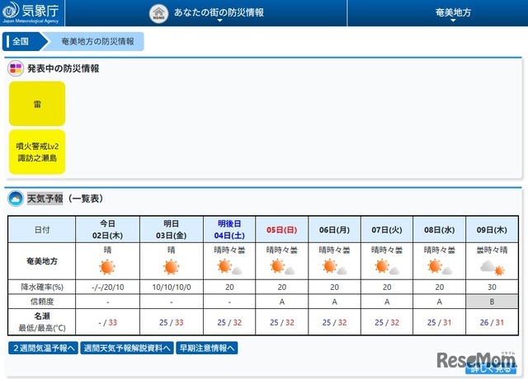Click the cloudy-sunny icon for 09日(木)
The width and height of the screenshot is (528, 379).
pos(492,268)
